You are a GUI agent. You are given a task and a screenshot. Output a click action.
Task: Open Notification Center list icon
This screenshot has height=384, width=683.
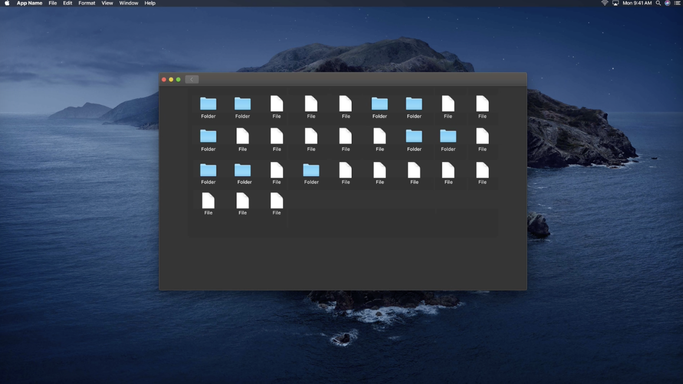click(x=677, y=3)
